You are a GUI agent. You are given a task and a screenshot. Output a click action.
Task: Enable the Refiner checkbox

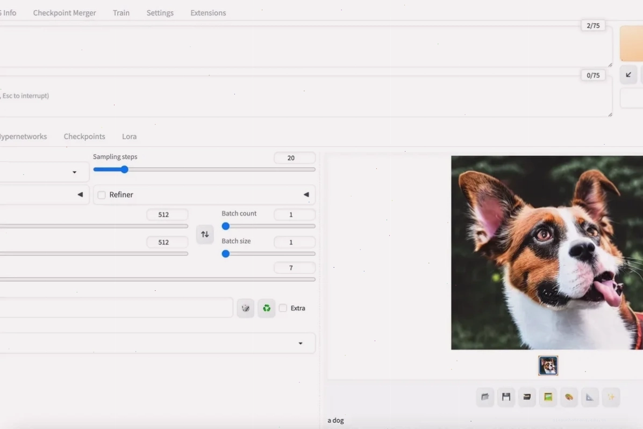[x=102, y=195]
